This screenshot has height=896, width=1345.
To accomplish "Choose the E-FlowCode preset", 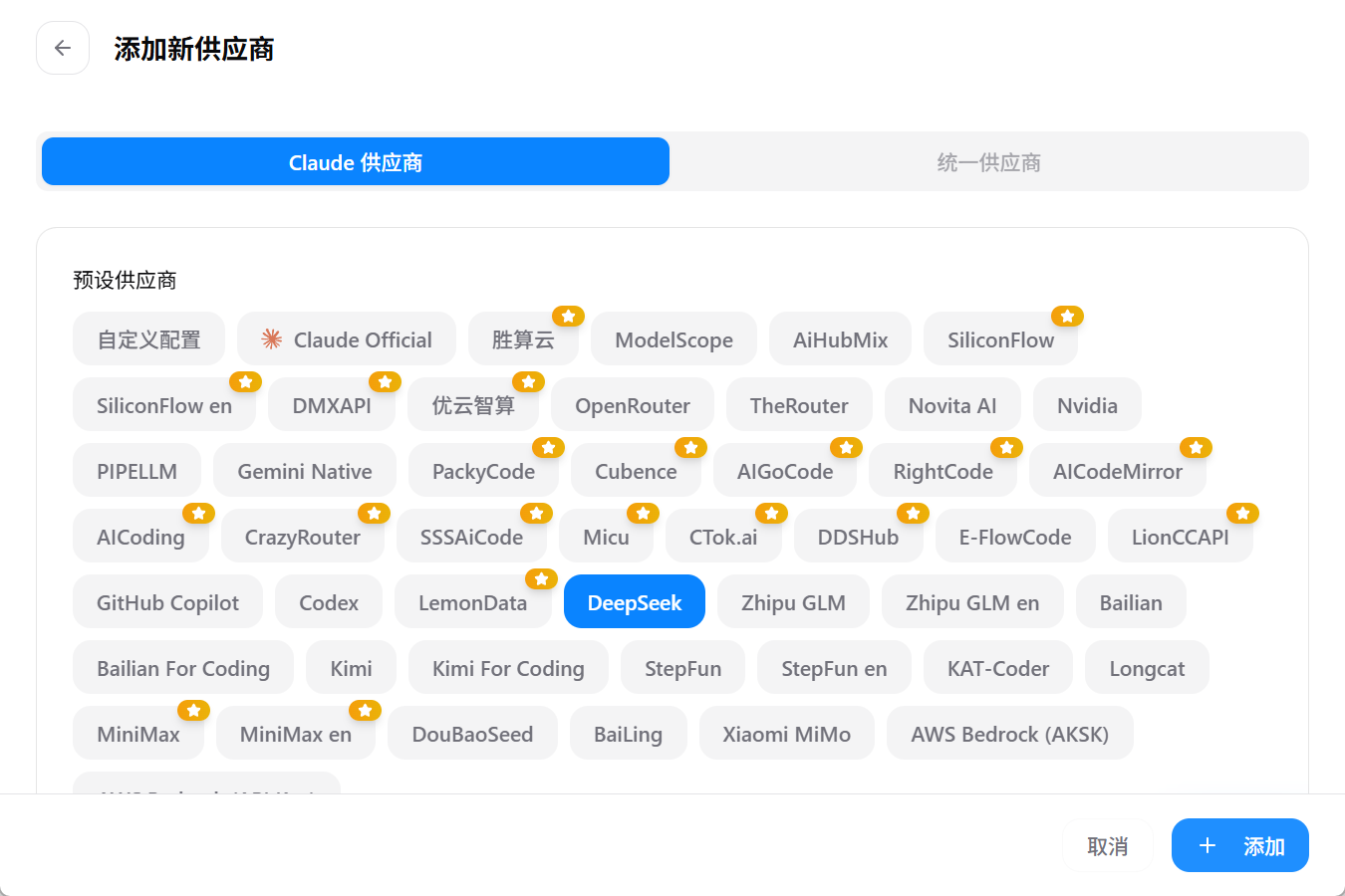I will coord(1015,537).
